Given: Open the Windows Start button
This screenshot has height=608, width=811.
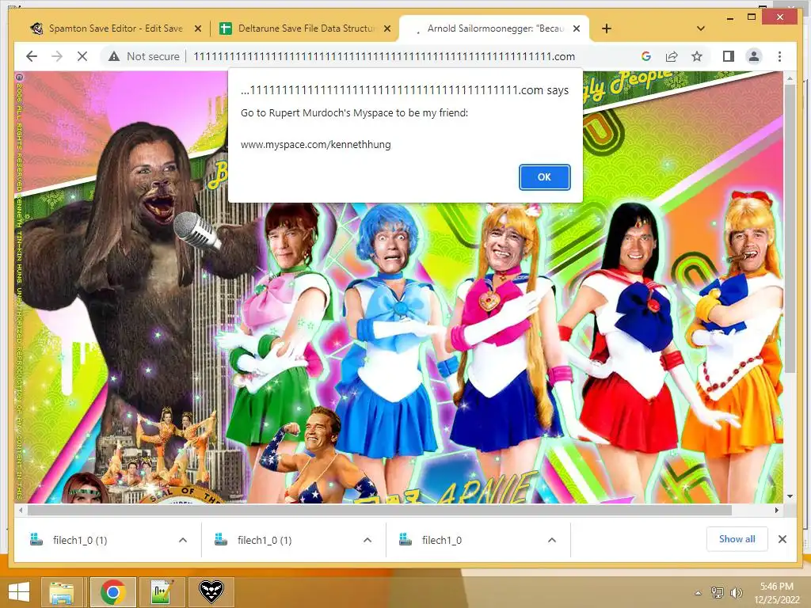Looking at the screenshot, I should click(19, 592).
